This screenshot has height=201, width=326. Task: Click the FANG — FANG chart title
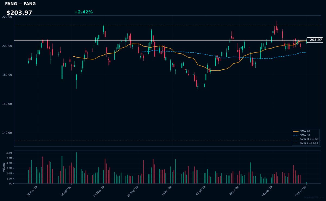click(x=20, y=4)
